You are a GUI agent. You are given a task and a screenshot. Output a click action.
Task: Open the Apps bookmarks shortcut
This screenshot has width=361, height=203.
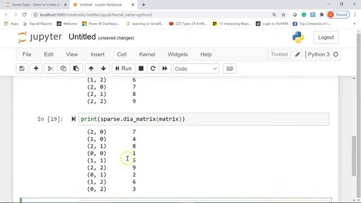point(11,24)
